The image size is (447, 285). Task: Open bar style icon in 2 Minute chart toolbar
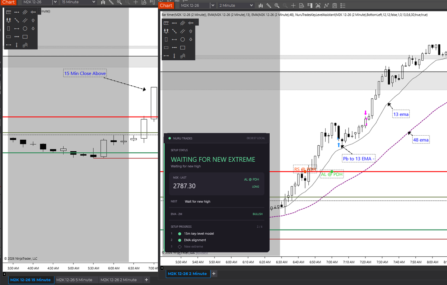tap(261, 6)
